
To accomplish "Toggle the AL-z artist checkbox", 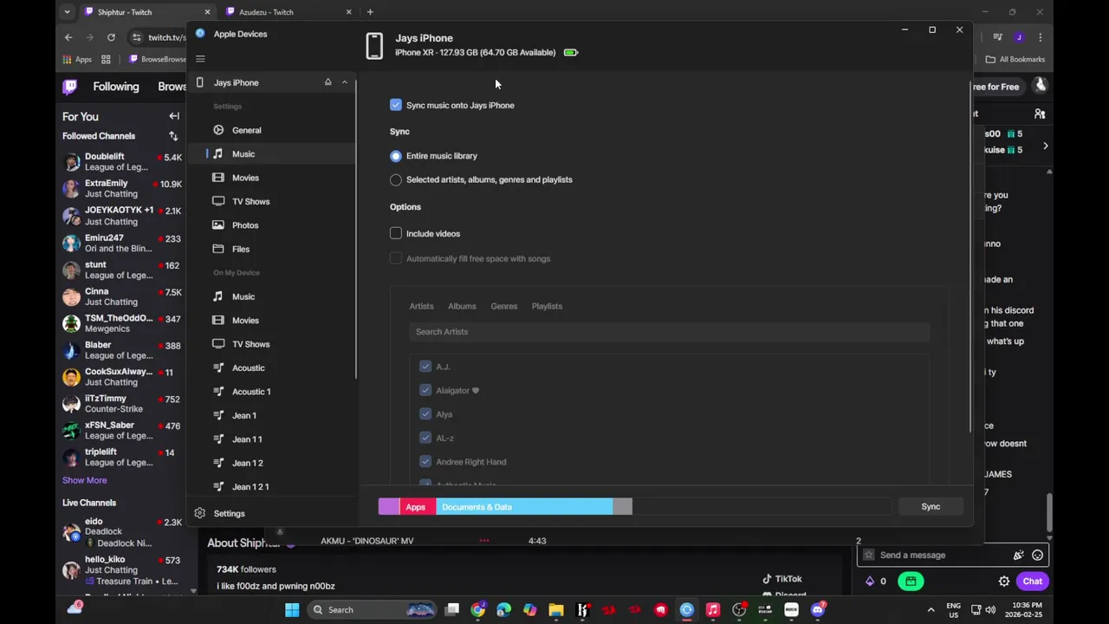I will pos(425,438).
